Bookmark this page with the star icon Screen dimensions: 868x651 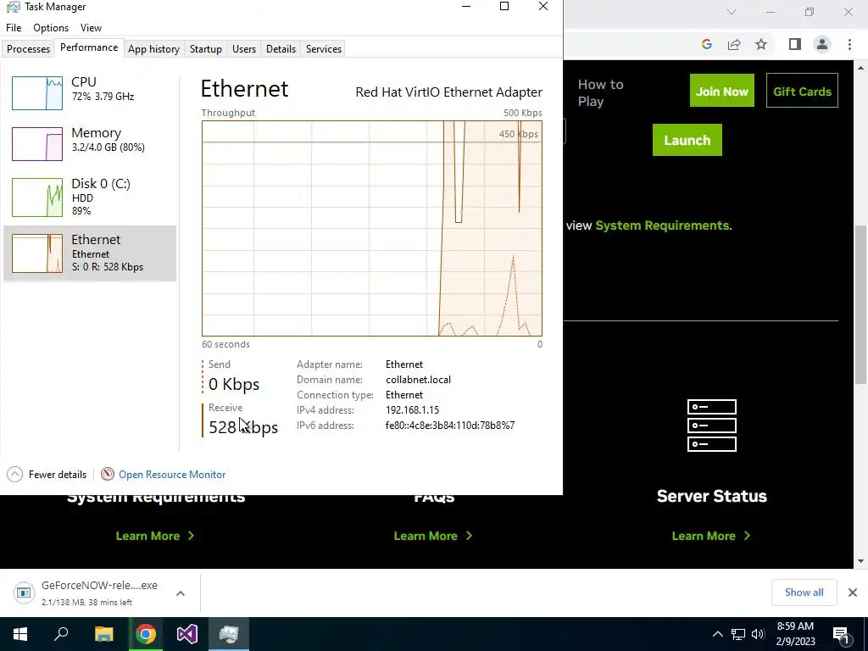click(x=761, y=44)
